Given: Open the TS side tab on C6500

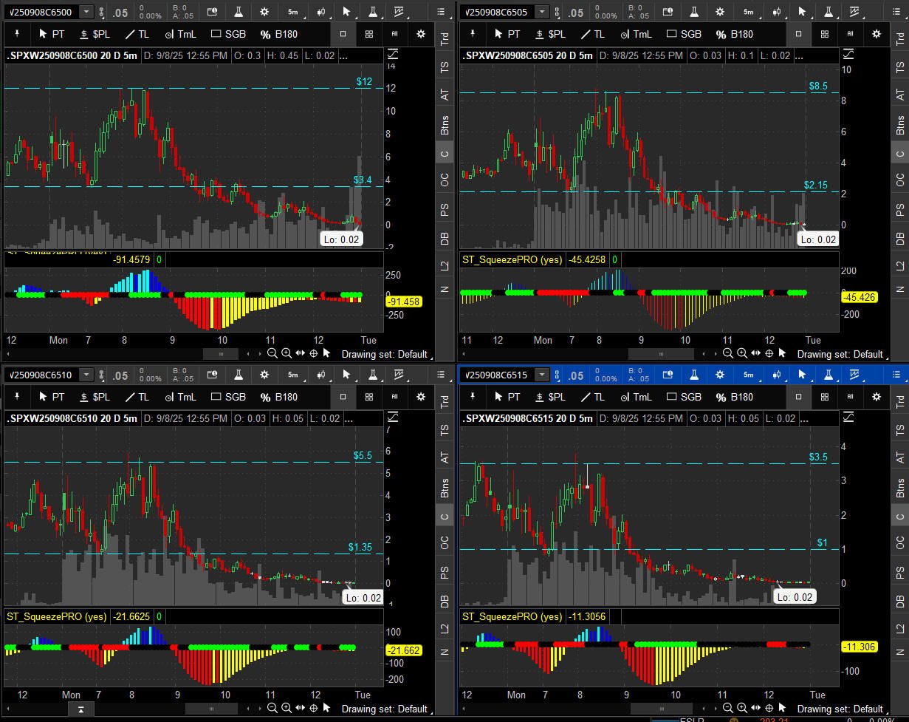Looking at the screenshot, I should pos(445,66).
